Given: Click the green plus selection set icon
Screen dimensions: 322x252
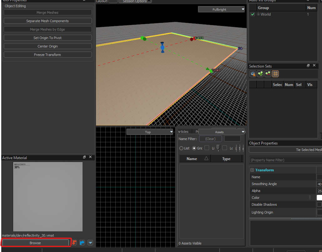Looking at the screenshot, I should pyautogui.click(x=260, y=74).
